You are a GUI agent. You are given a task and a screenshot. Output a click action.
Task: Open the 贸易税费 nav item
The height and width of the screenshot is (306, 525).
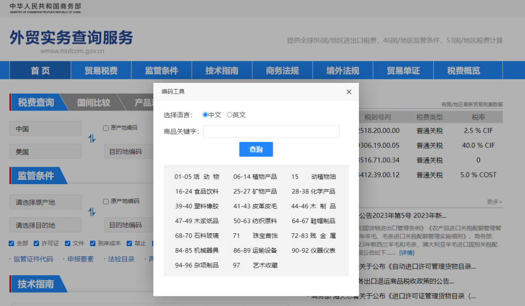pos(101,71)
